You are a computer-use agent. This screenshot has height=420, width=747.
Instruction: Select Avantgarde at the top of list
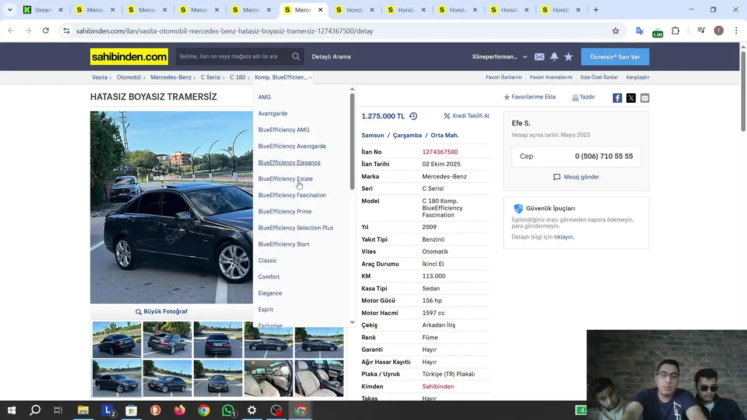273,114
